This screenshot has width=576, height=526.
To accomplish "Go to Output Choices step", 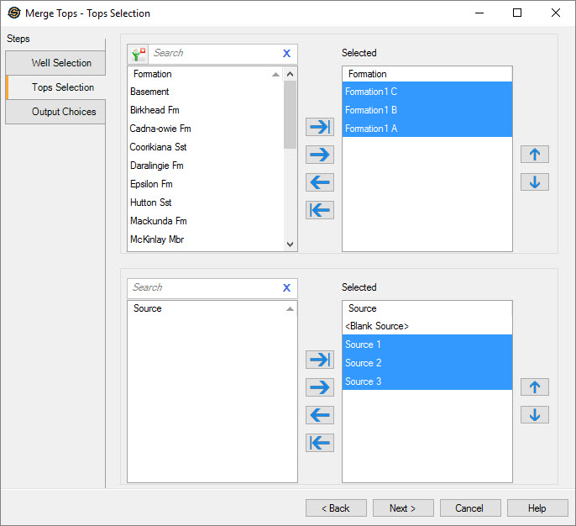I will 55,112.
